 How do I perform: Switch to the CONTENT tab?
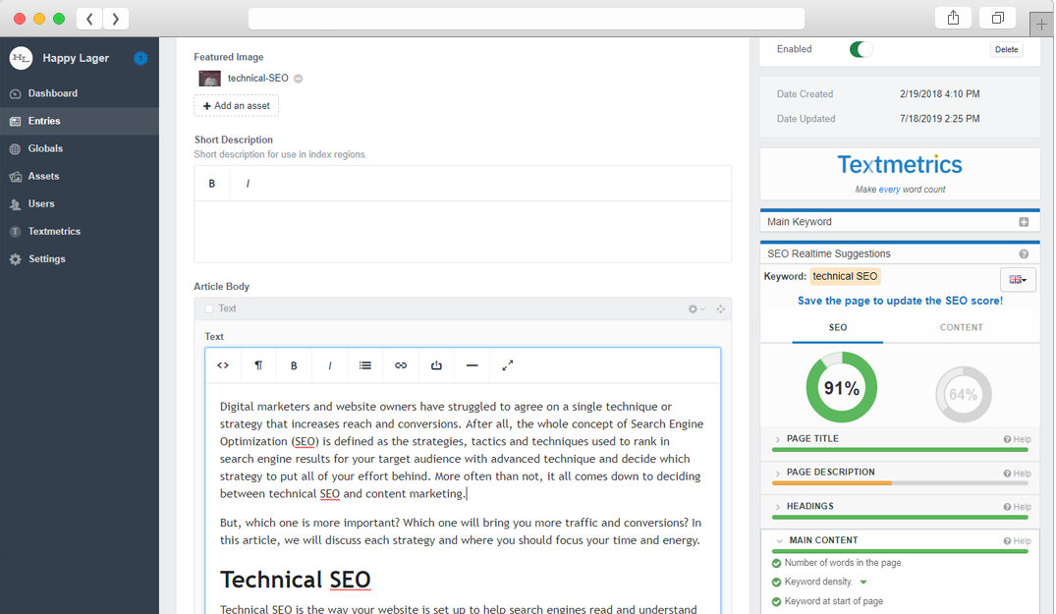(961, 328)
